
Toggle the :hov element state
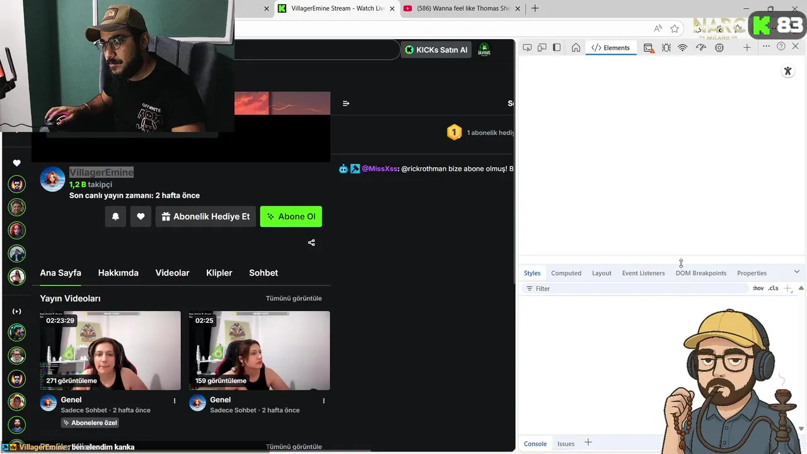pos(758,288)
